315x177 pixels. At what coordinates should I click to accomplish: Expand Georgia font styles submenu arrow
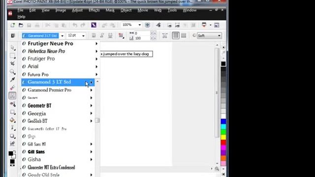91,114
